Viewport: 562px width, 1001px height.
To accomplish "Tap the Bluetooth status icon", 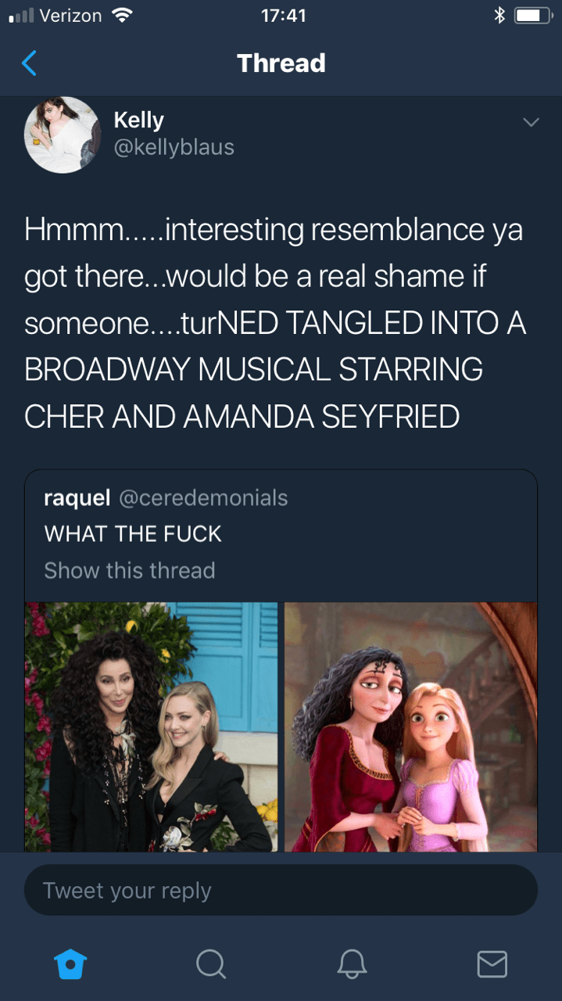I will pyautogui.click(x=499, y=16).
